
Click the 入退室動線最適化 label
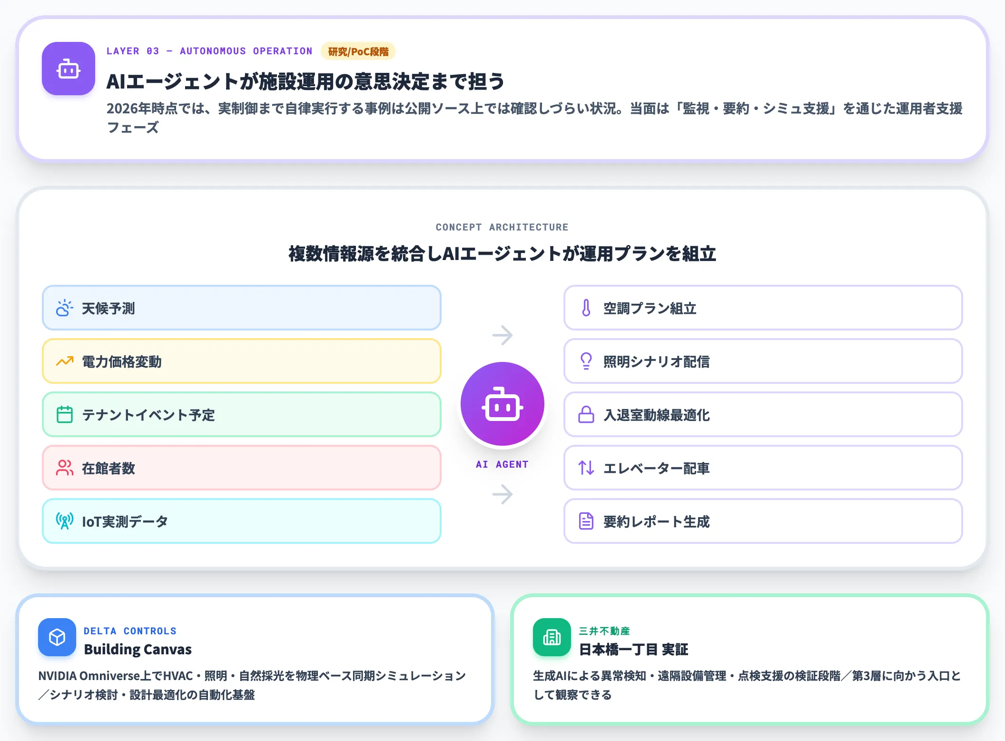656,415
